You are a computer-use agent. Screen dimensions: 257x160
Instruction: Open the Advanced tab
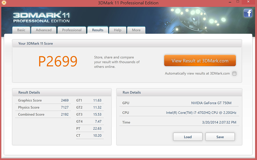(x=44, y=30)
